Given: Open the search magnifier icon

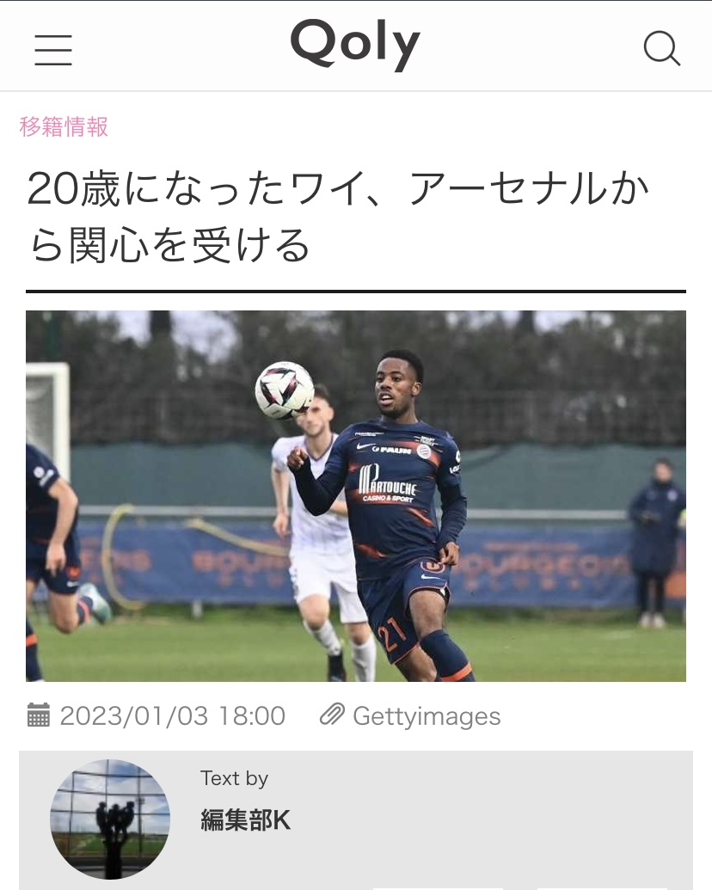Looking at the screenshot, I should (x=662, y=49).
